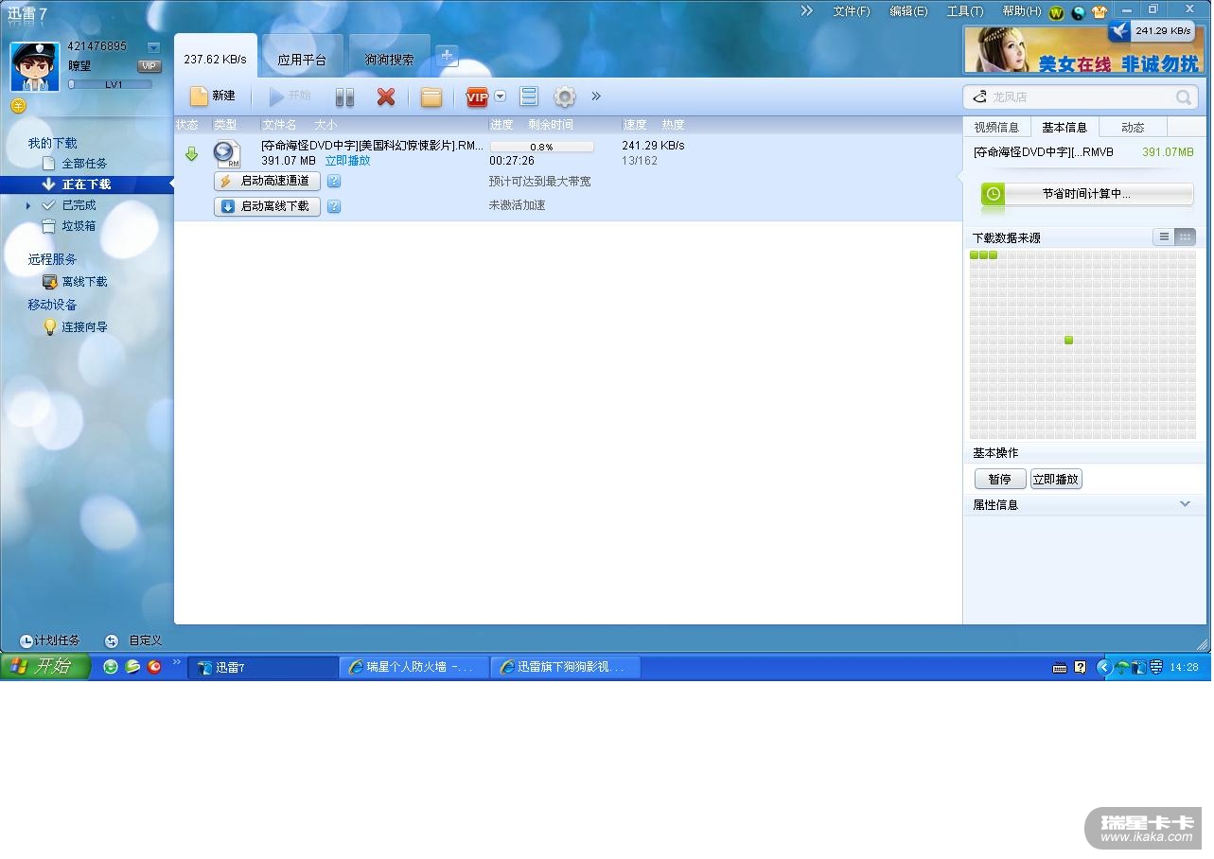Click help icon next to 启动离线下载

click(x=334, y=206)
